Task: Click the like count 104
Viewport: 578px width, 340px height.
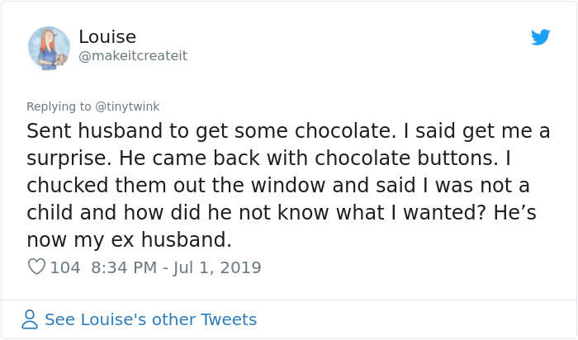Action: pyautogui.click(x=65, y=267)
